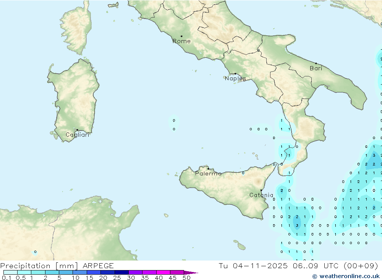
Task: Select the Cagliari label on Sardinia
Action: [x=78, y=135]
